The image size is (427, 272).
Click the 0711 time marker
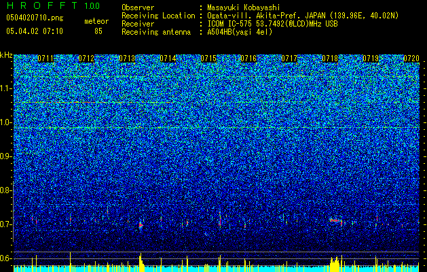45,58
